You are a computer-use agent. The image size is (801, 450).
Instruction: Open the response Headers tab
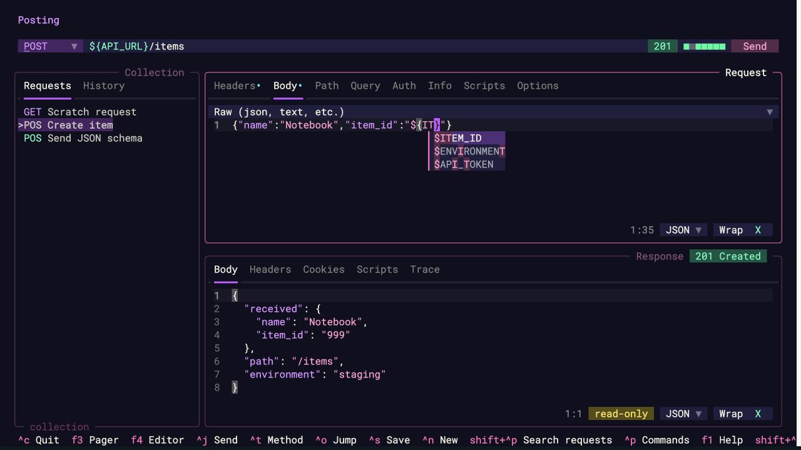(x=270, y=269)
